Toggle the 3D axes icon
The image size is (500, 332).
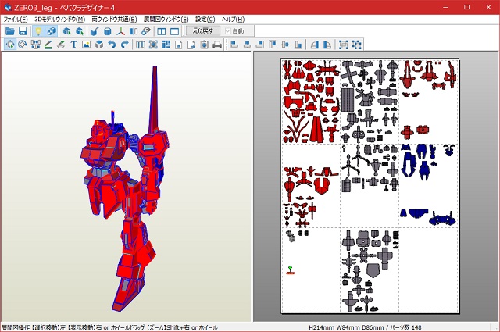(x=120, y=31)
